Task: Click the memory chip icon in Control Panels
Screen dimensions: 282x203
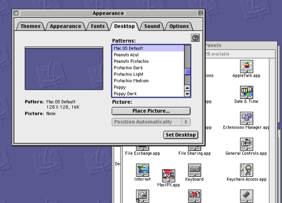Action: click(246, 196)
